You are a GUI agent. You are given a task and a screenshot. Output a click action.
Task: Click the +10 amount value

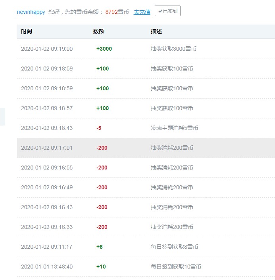coord(101,267)
